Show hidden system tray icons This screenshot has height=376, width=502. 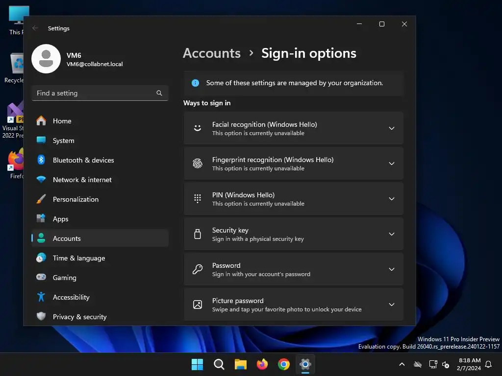tap(402, 364)
